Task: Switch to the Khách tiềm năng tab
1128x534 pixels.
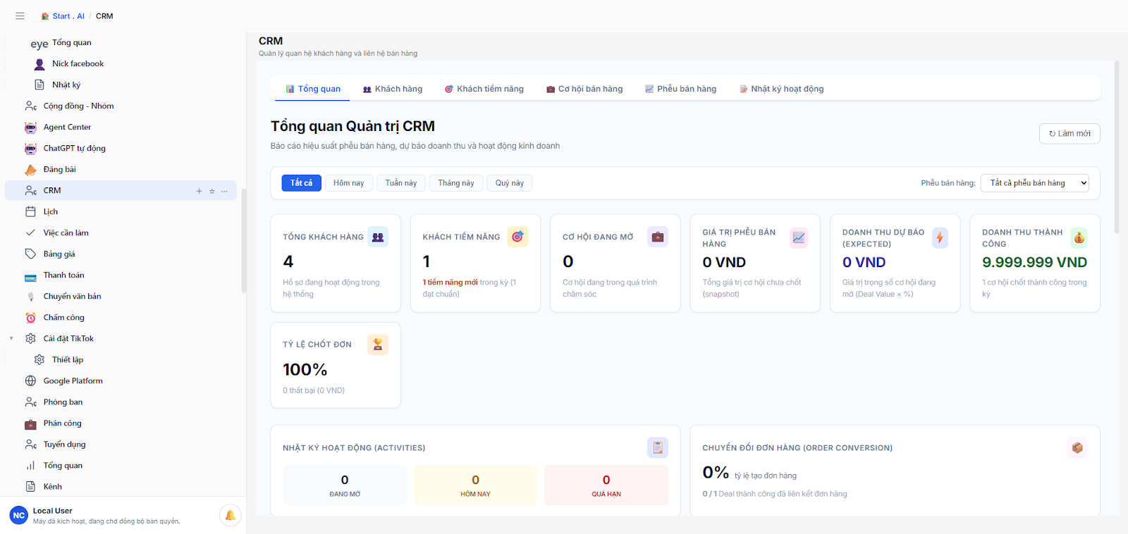Action: (x=484, y=89)
